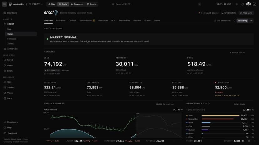The width and height of the screenshot is (259, 145).
Task: Enable the Streaming refresh mode toggle
Action: (242, 21)
